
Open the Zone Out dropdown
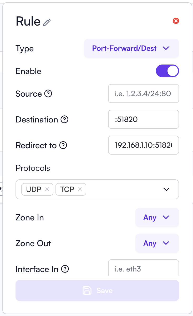click(x=157, y=243)
